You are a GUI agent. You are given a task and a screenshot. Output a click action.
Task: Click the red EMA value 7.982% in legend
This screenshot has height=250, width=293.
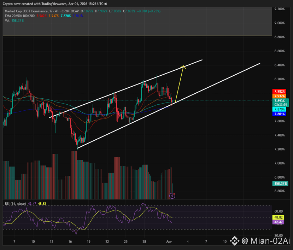tap(41, 16)
